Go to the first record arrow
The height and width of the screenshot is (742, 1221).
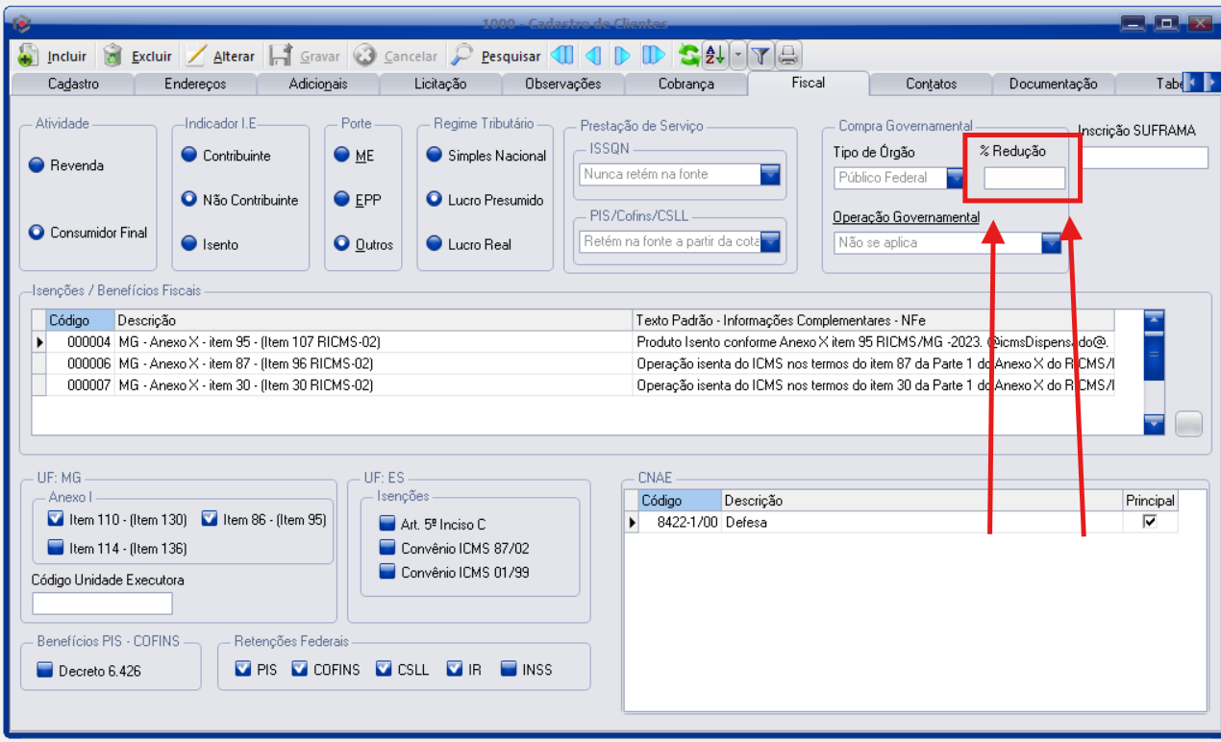click(562, 56)
